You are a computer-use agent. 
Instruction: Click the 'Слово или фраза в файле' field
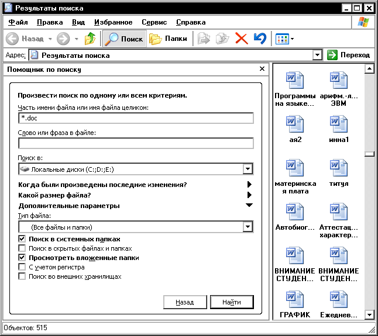coord(136,143)
